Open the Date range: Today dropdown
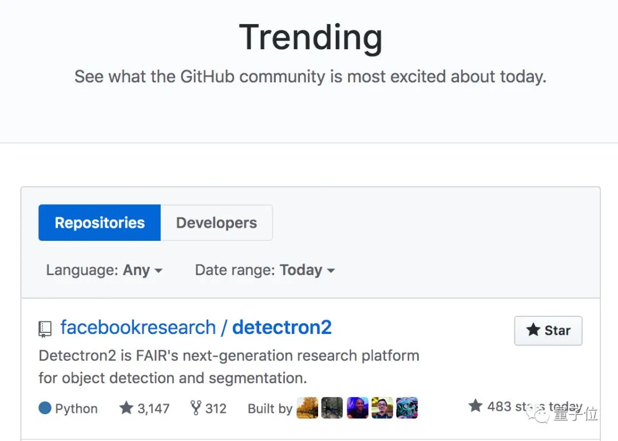The height and width of the screenshot is (441, 618). click(265, 270)
